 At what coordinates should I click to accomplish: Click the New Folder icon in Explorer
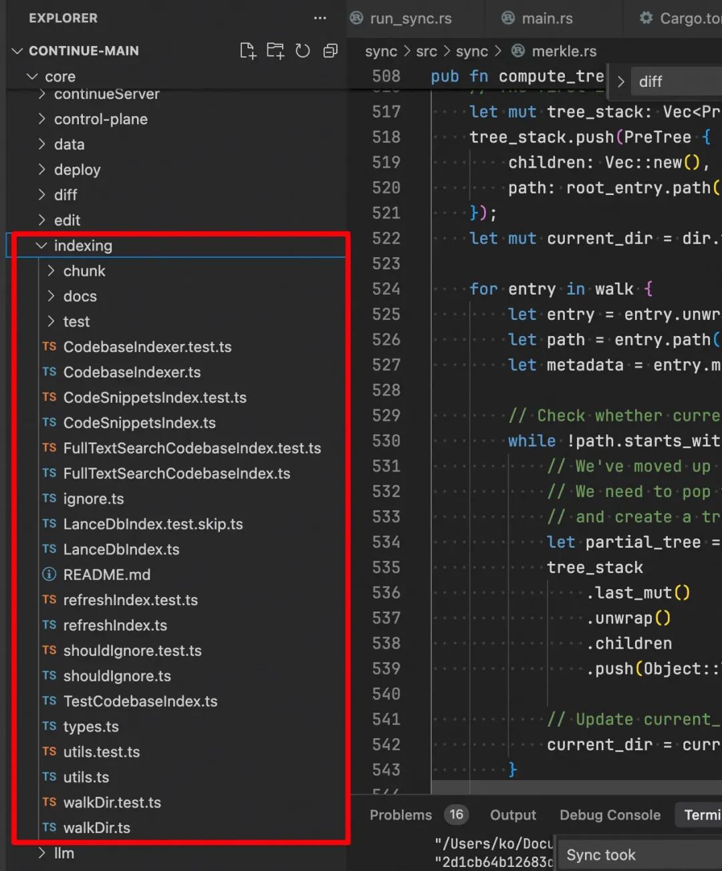click(275, 51)
